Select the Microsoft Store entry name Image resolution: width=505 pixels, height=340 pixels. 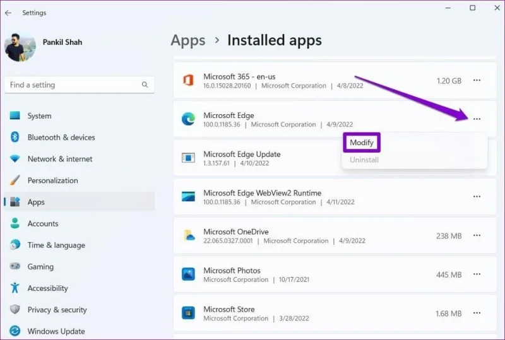[x=229, y=310]
